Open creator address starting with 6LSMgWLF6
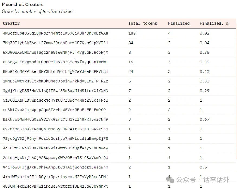237x189 pixels. point(55,62)
